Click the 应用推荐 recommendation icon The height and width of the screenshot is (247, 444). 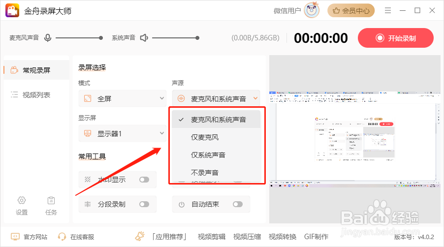tap(140, 236)
